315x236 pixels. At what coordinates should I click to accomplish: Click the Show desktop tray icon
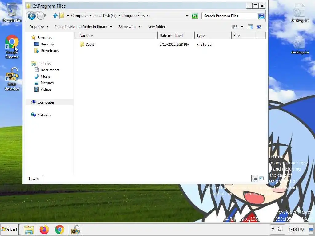[x=311, y=229]
